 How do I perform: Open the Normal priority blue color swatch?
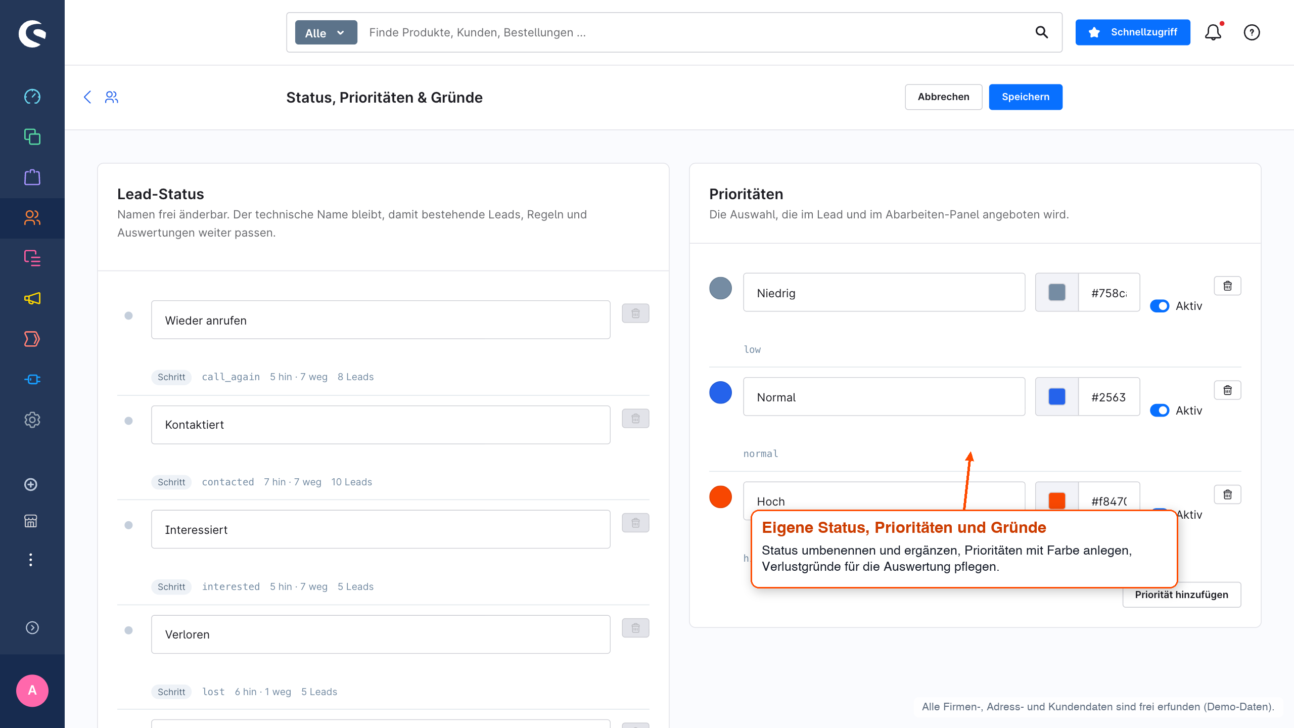[x=1057, y=397]
